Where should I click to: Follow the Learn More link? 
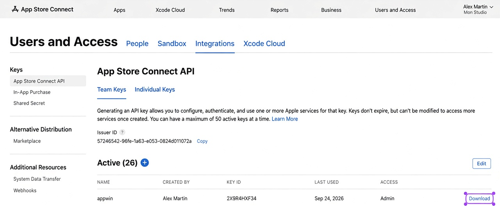pos(285,119)
